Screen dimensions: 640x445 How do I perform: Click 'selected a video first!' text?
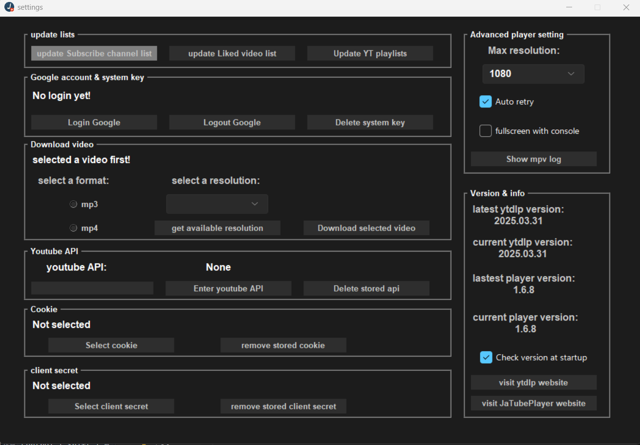tap(82, 160)
